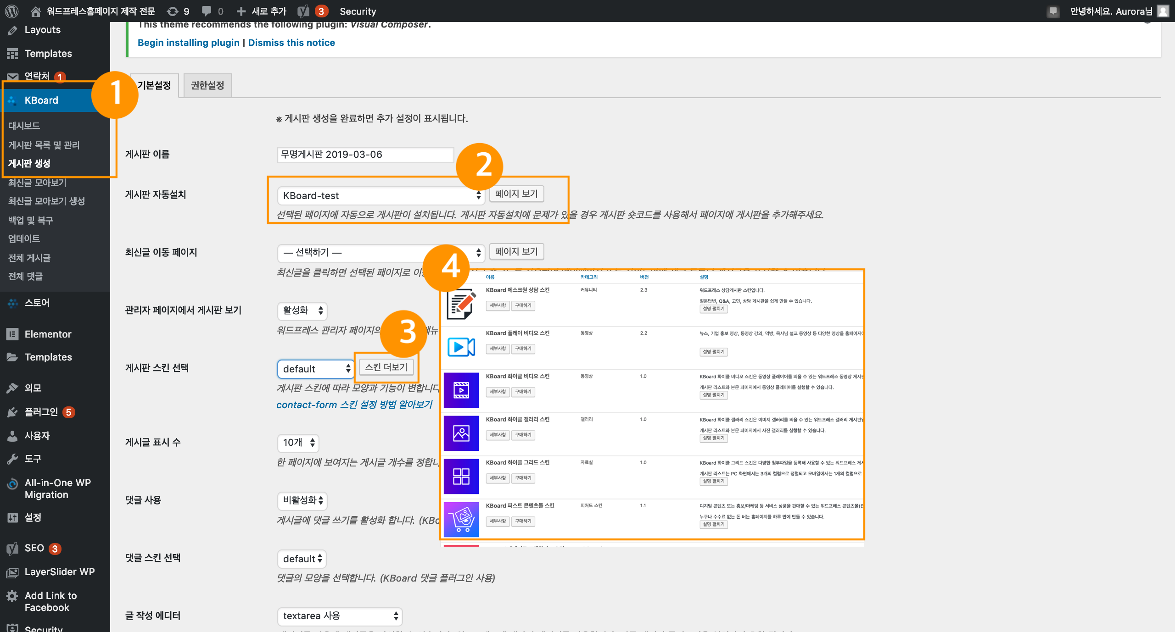Image resolution: width=1175 pixels, height=632 pixels.
Task: Open All-in-One WP Migration menu
Action: [x=57, y=488]
